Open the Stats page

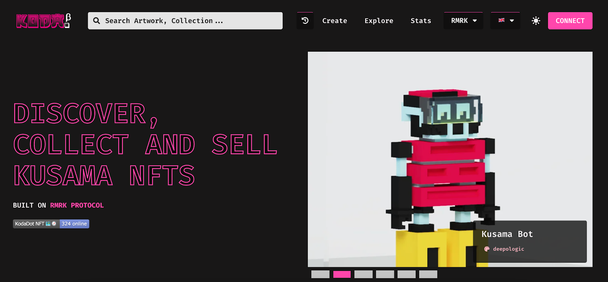point(421,20)
